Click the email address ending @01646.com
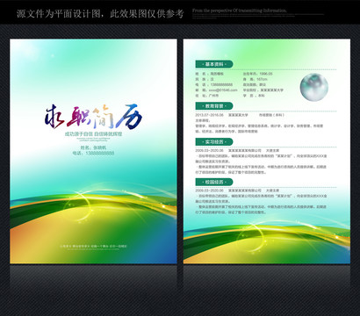Screen dimensions: 360x316 tap(224, 90)
